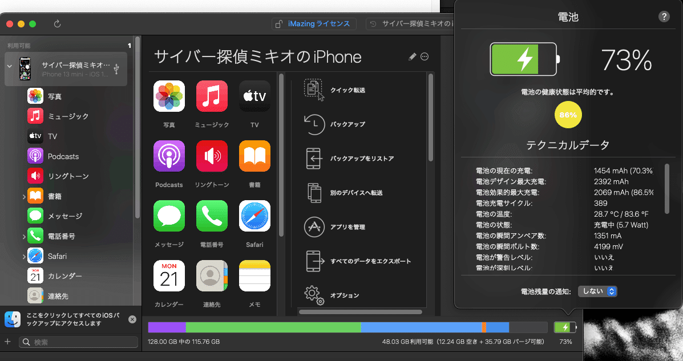Click the pencil icon to rename device
The width and height of the screenshot is (683, 361).
[412, 56]
